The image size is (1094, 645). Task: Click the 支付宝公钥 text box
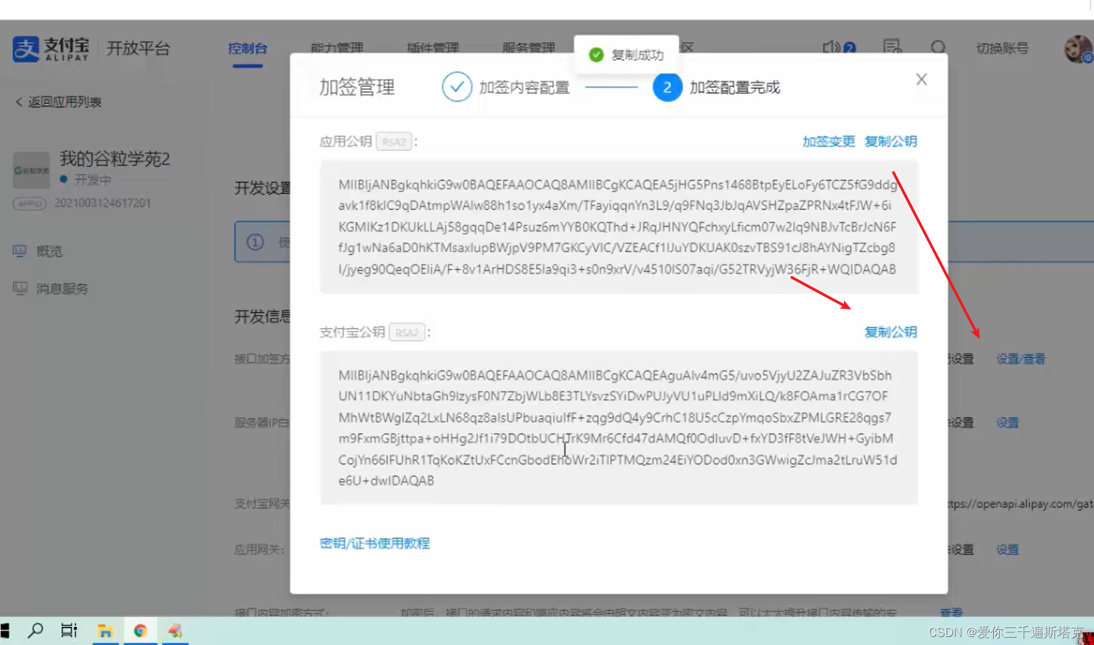pyautogui.click(x=619, y=428)
